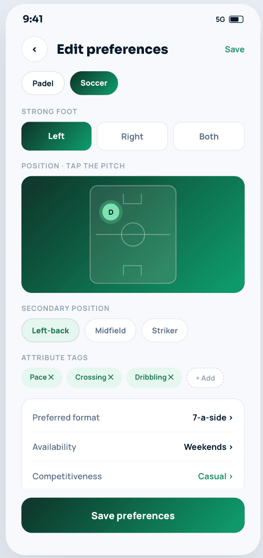Click the 5G signal indicator
Viewport: 263px width, 558px height.
(x=220, y=19)
